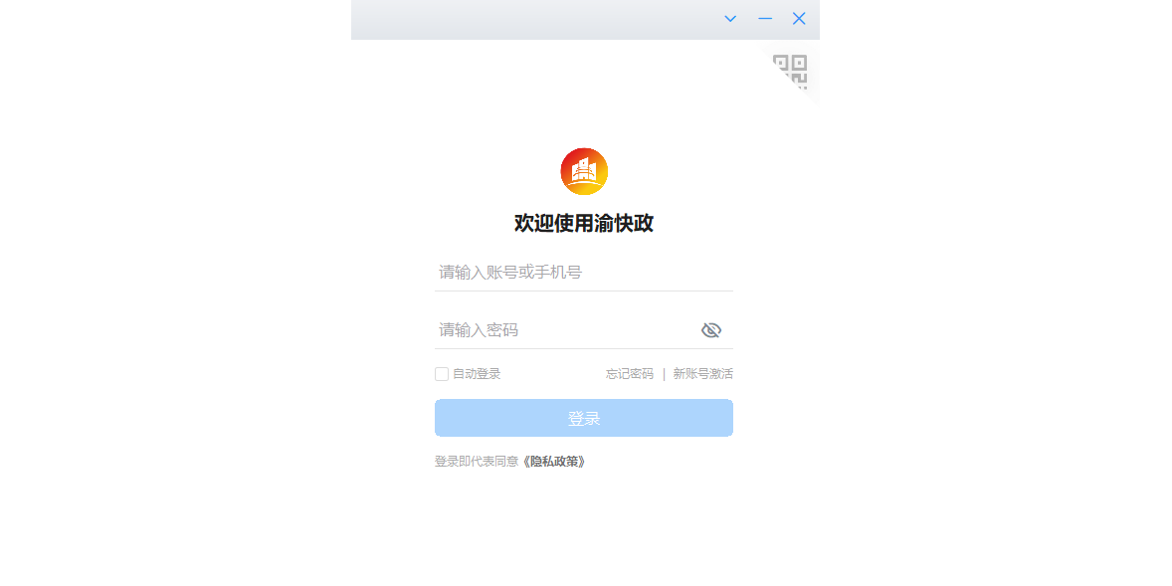1172x586 pixels.
Task: Open the 新账号激活 link
Action: coord(703,374)
